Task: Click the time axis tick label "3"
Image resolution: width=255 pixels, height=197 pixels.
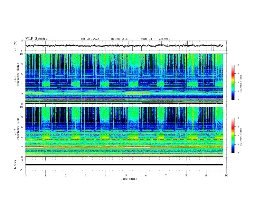Action: click(86, 175)
